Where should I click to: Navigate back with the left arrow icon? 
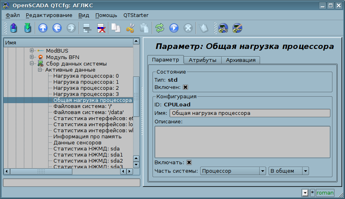click(x=57, y=28)
